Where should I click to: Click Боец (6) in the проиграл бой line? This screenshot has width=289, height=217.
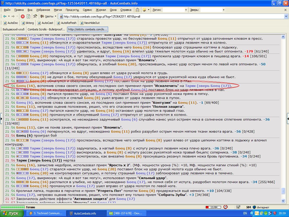point(24,135)
